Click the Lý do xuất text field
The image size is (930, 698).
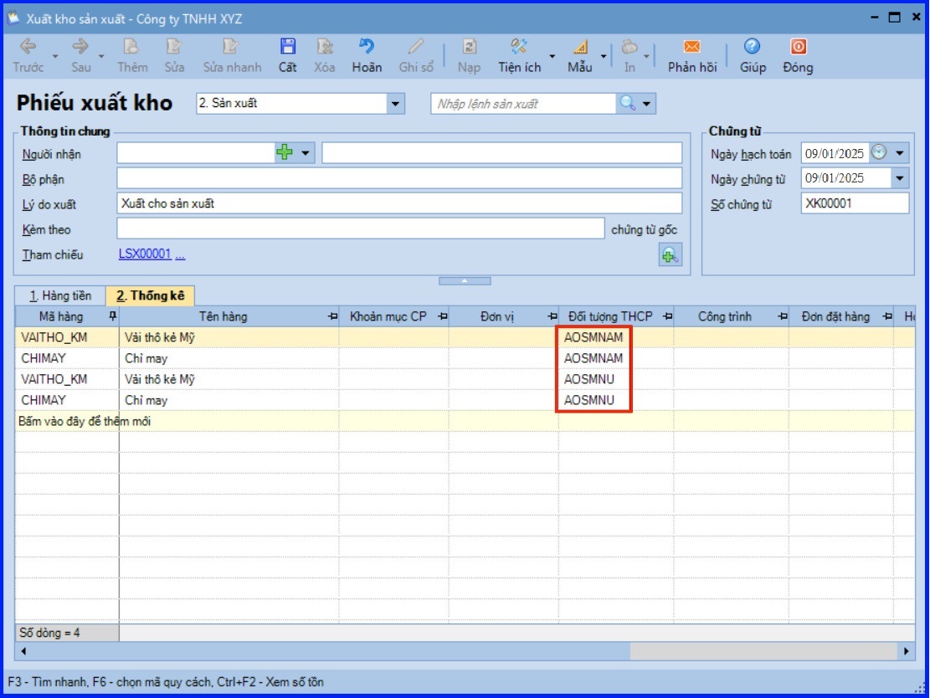tap(399, 203)
